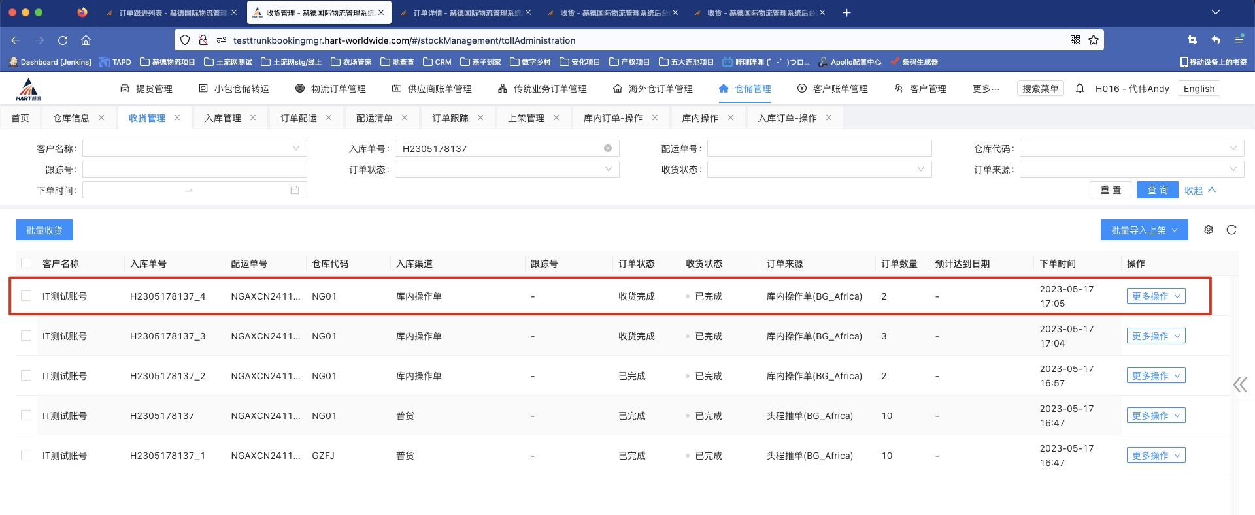Check the checkbox for order H2305178137_4
This screenshot has height=515, width=1255.
pos(26,296)
